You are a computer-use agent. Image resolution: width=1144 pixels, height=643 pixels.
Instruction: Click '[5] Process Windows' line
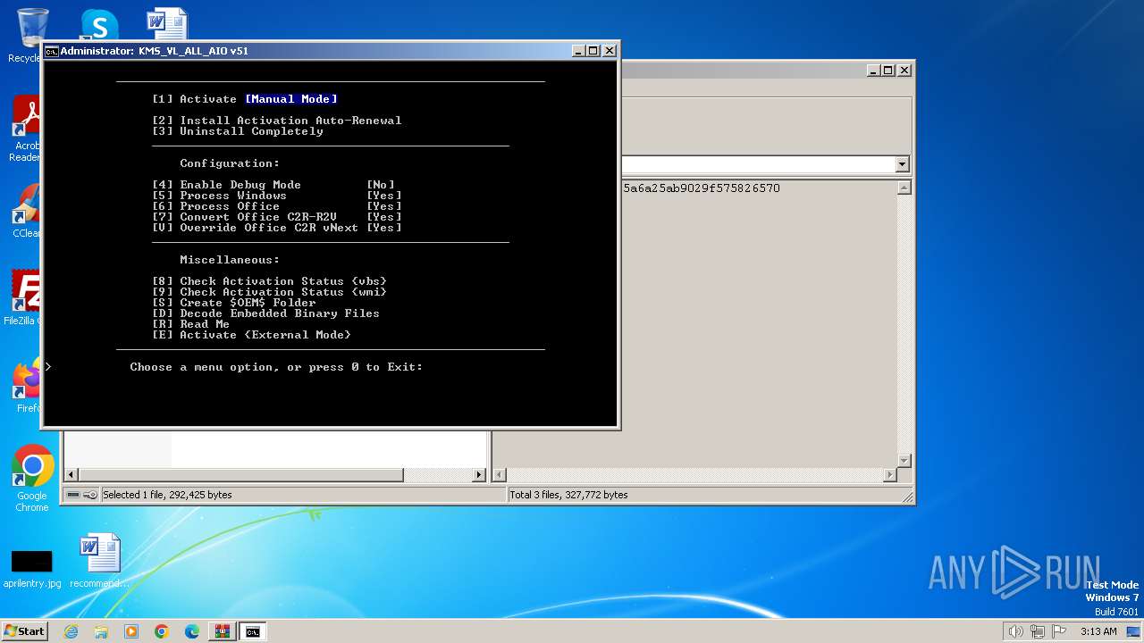(277, 196)
